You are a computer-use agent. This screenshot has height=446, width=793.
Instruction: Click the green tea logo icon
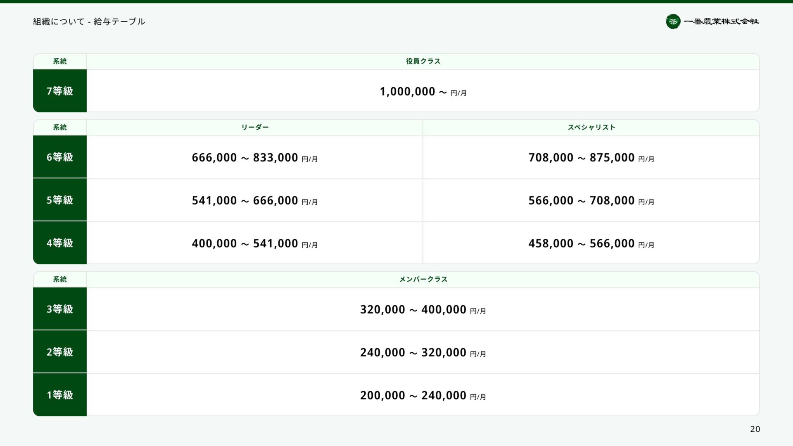tap(673, 21)
